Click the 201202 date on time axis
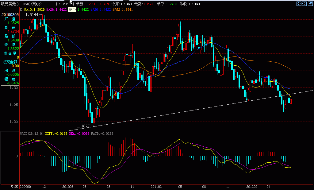Screen dimensions: 314x190 click(252, 187)
